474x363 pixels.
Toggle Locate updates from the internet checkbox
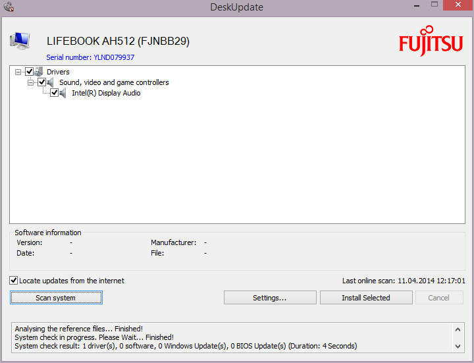pyautogui.click(x=14, y=281)
